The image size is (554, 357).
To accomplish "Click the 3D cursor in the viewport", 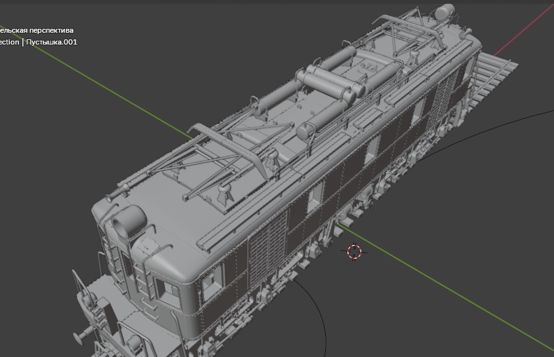I will pyautogui.click(x=354, y=252).
